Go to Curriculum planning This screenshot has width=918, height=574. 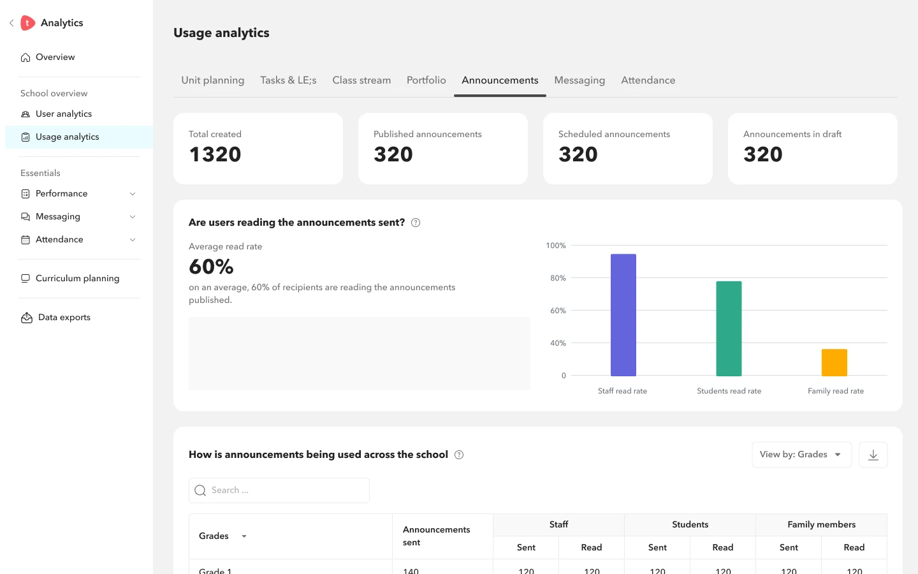pyautogui.click(x=79, y=279)
